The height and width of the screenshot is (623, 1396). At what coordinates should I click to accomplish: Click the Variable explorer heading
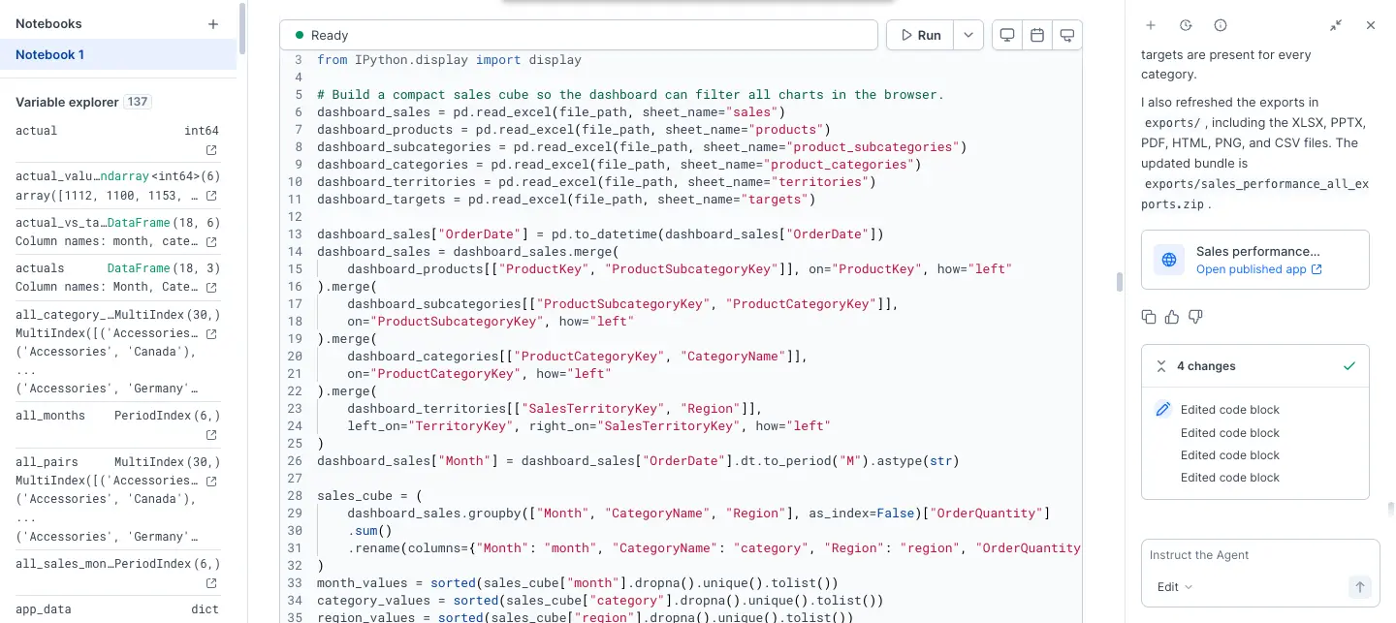pyautogui.click(x=67, y=102)
